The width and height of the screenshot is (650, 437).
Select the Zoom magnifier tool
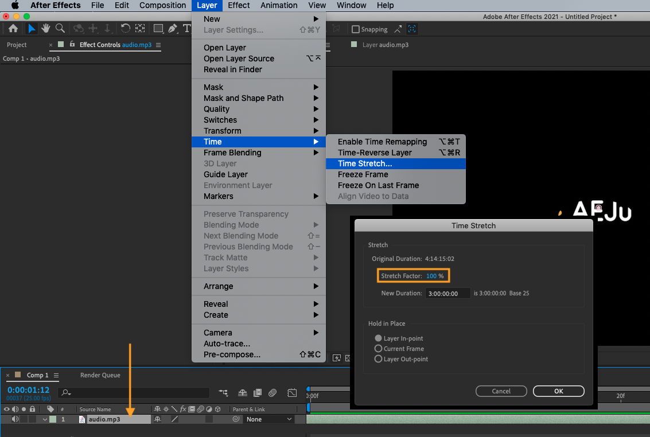[x=60, y=29]
